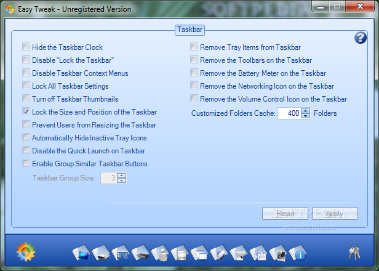Click the "Folders" unit text

325,113
